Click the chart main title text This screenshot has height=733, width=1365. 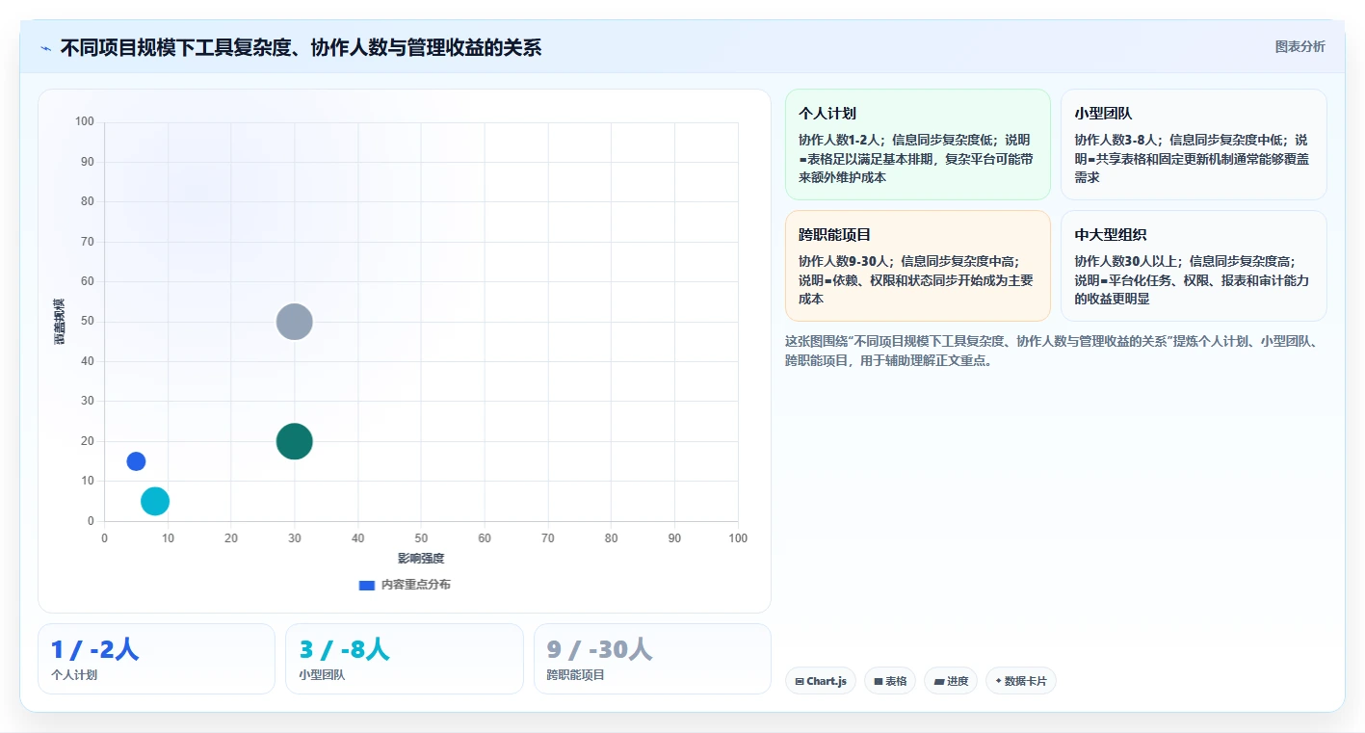click(301, 47)
